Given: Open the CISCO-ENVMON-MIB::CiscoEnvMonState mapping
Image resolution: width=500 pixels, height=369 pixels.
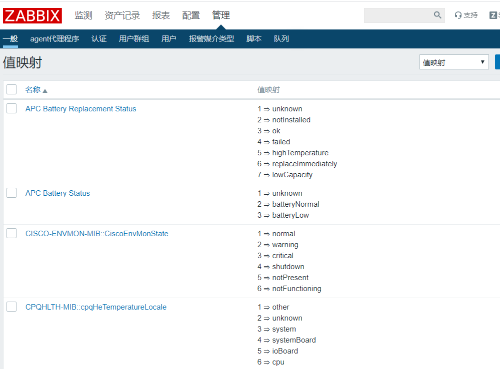Looking at the screenshot, I should 96,233.
